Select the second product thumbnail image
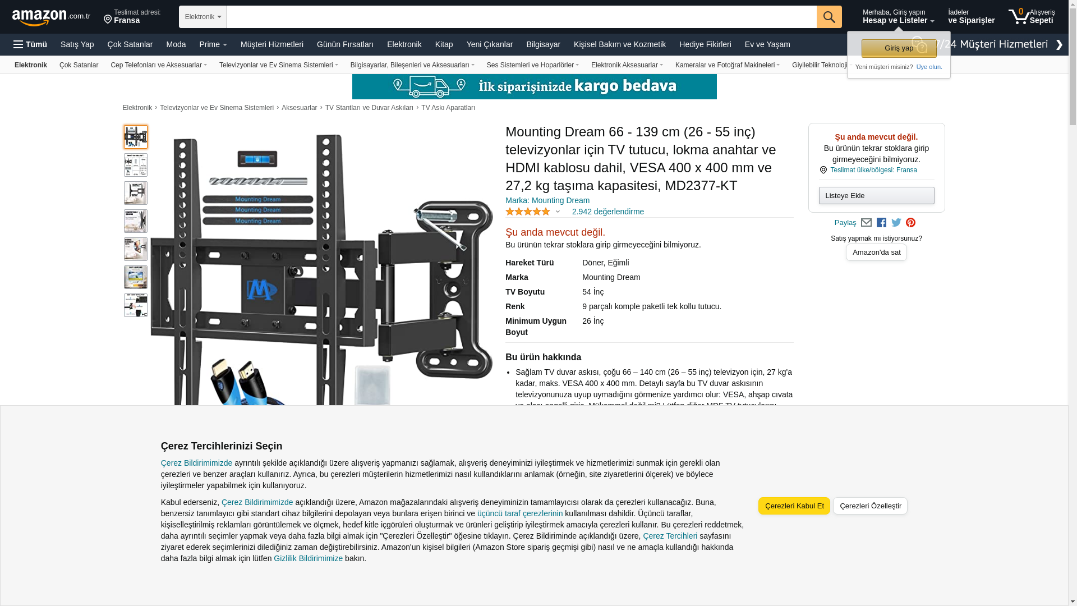1077x606 pixels. [136, 165]
